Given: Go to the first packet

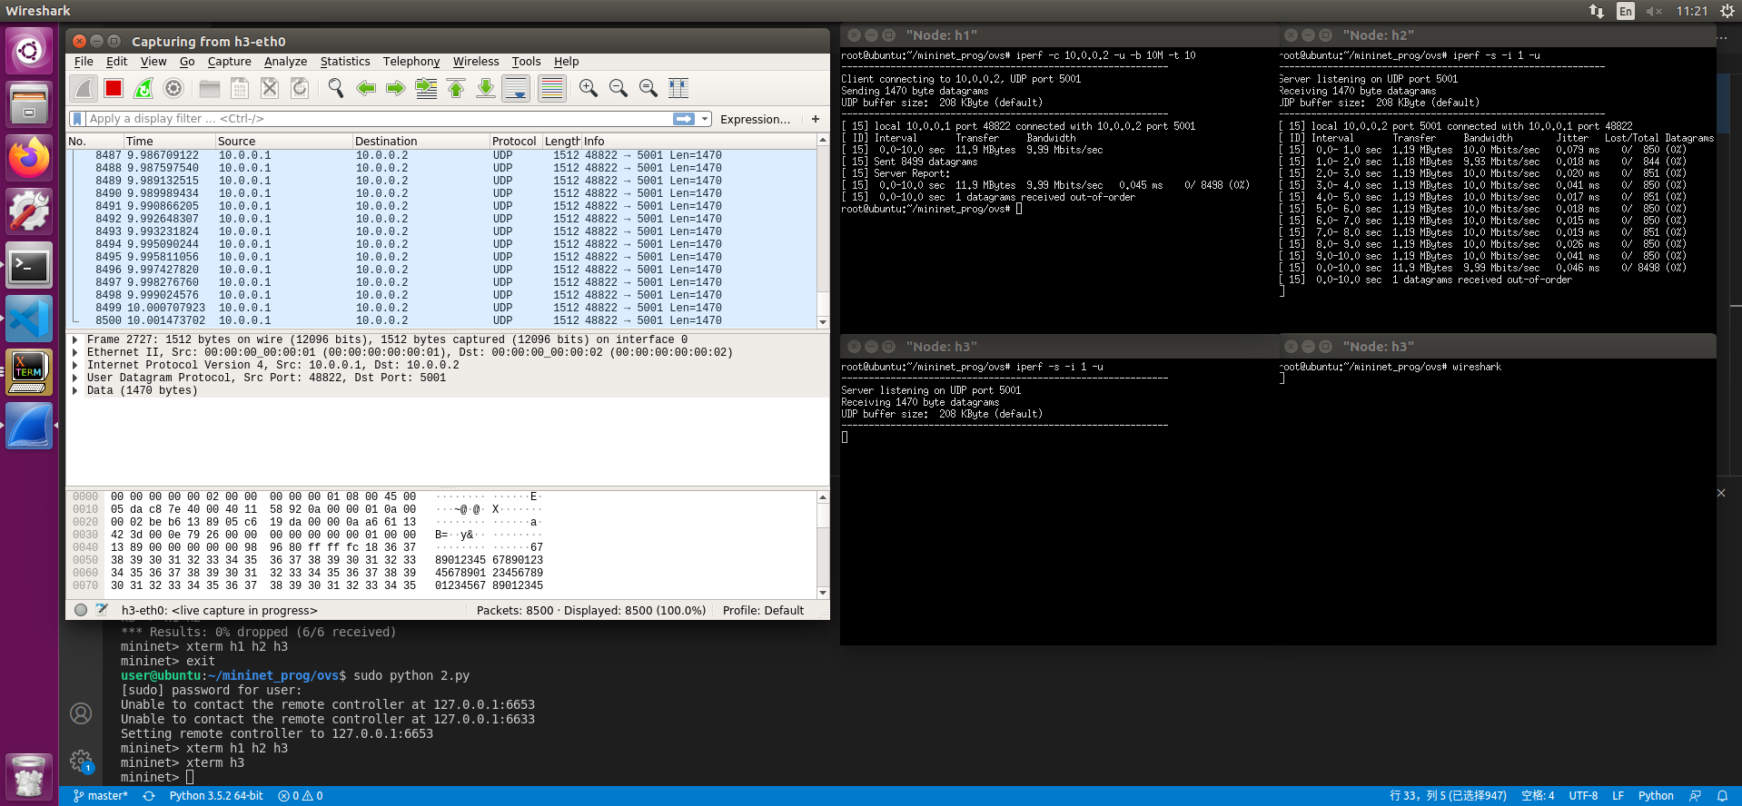Looking at the screenshot, I should pyautogui.click(x=456, y=88).
